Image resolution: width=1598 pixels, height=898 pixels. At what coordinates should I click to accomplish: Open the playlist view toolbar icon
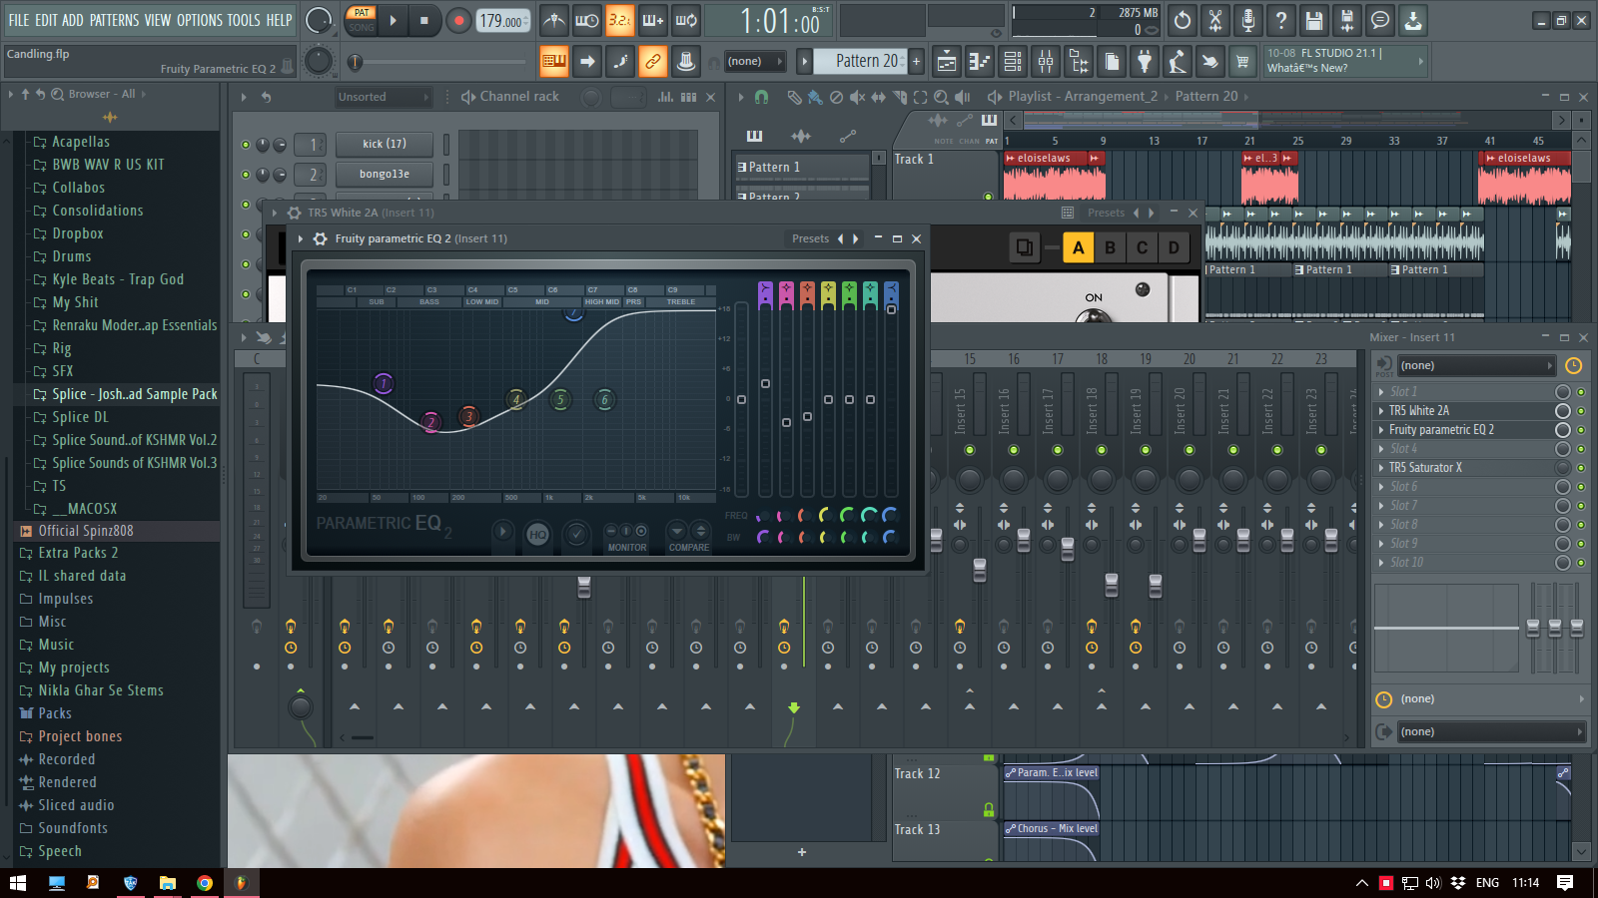[x=947, y=62]
